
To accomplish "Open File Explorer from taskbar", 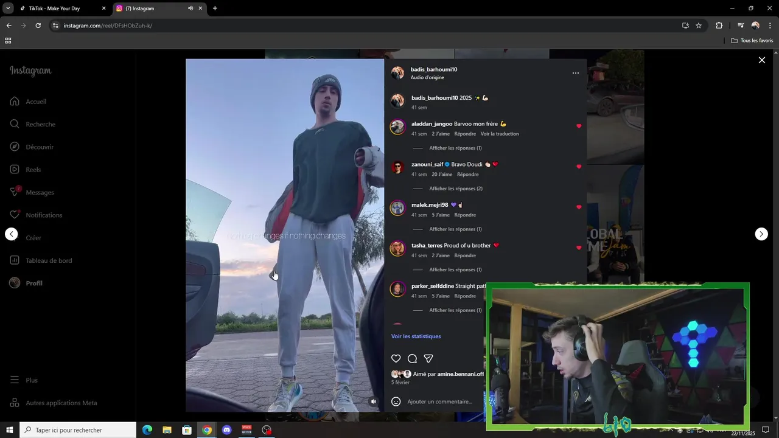I will pyautogui.click(x=167, y=430).
